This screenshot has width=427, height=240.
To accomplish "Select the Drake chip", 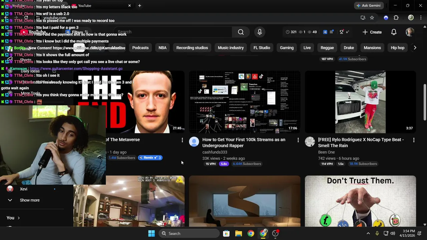I will (349, 48).
